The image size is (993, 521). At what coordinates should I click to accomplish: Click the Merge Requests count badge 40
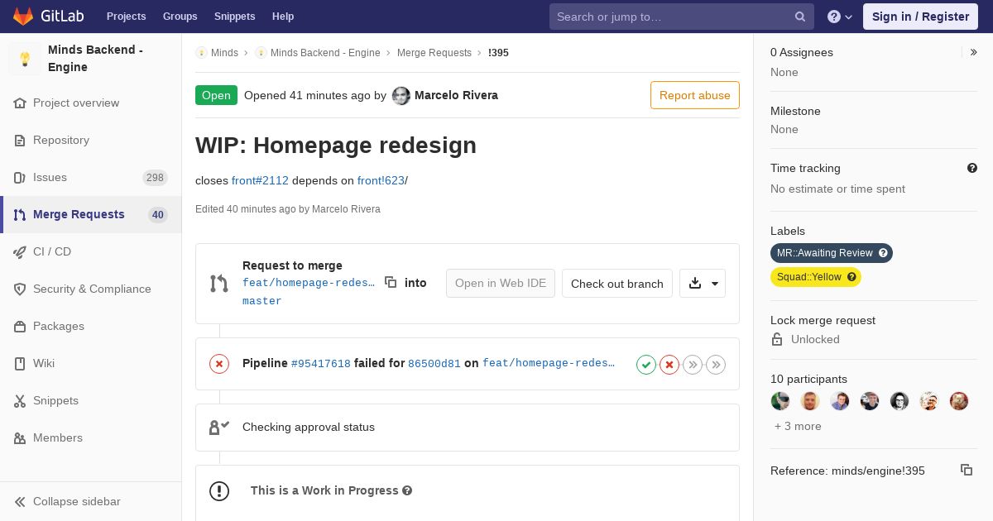(157, 215)
